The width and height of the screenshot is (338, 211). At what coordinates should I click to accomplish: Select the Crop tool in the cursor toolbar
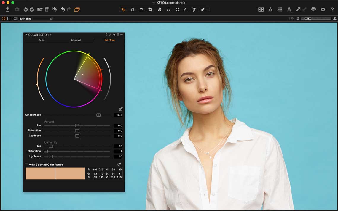[x=150, y=9]
